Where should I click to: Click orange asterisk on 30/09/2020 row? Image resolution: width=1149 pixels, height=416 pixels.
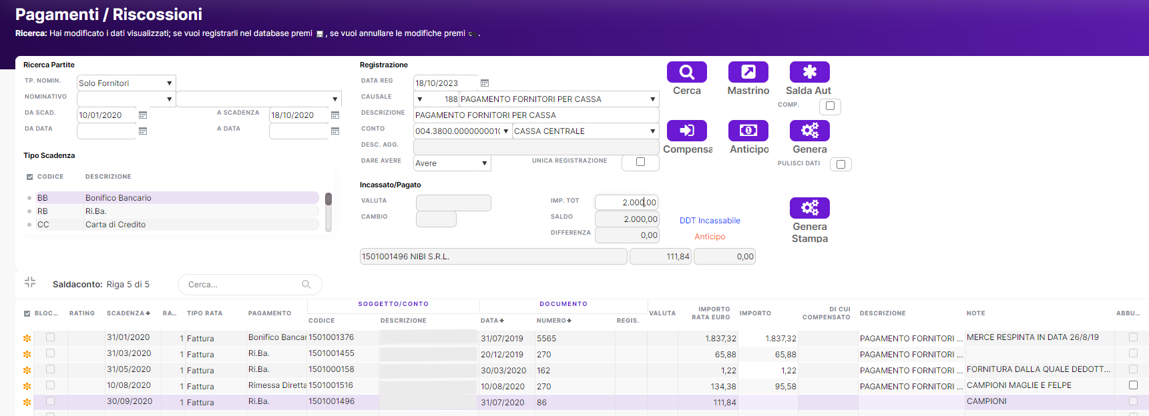coord(27,403)
